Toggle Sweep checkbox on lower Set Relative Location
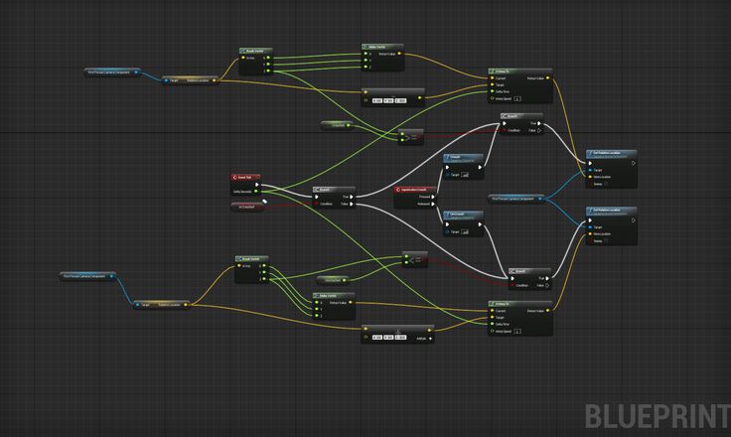Image resolution: width=731 pixels, height=437 pixels. pos(606,241)
